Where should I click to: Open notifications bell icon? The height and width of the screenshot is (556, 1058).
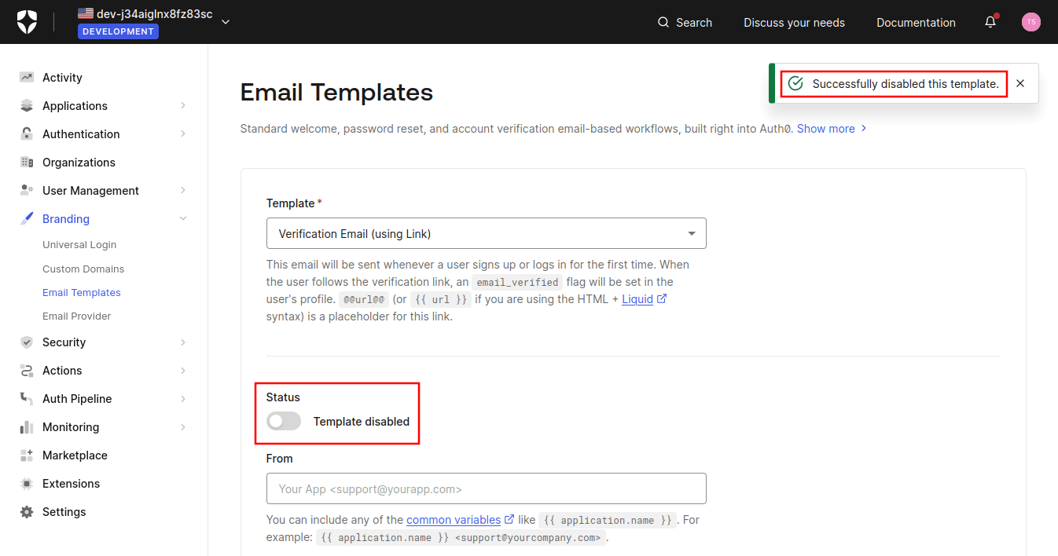tap(990, 22)
